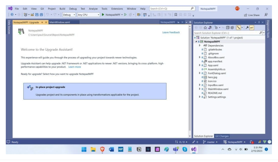Select hero.jpg in Solution Explorer
This screenshot has height=162, width=278.
tap(213, 77)
